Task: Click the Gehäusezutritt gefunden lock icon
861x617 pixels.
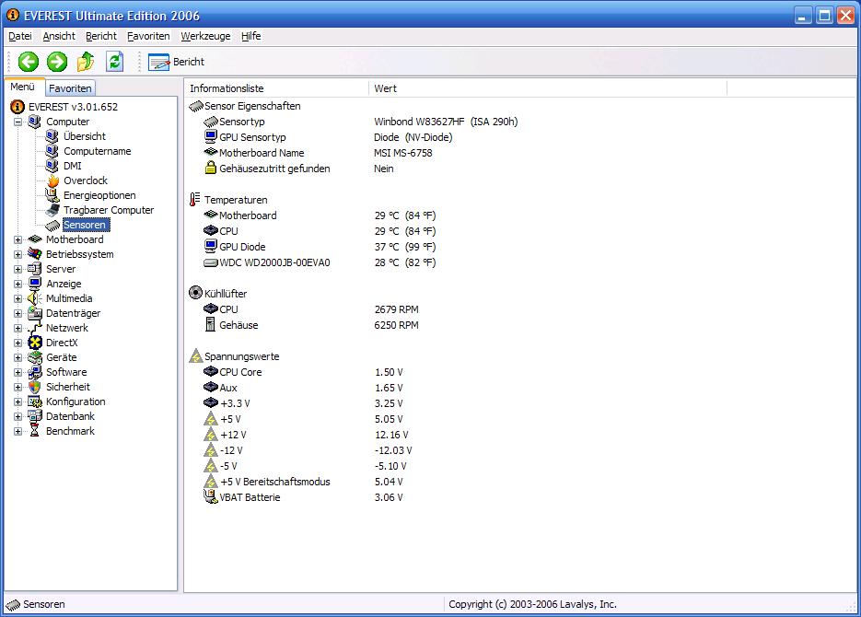Action: (x=210, y=168)
